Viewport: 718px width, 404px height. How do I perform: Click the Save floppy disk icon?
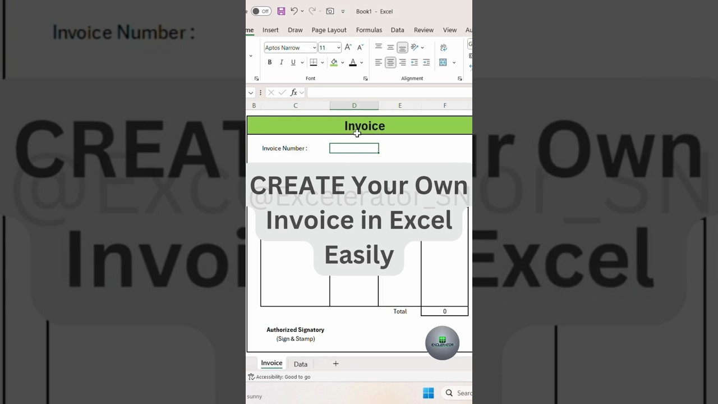point(281,11)
